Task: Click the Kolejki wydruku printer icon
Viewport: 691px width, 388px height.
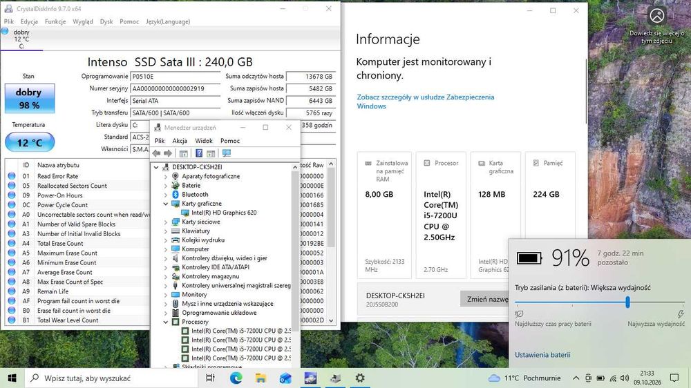Action: pyautogui.click(x=175, y=240)
